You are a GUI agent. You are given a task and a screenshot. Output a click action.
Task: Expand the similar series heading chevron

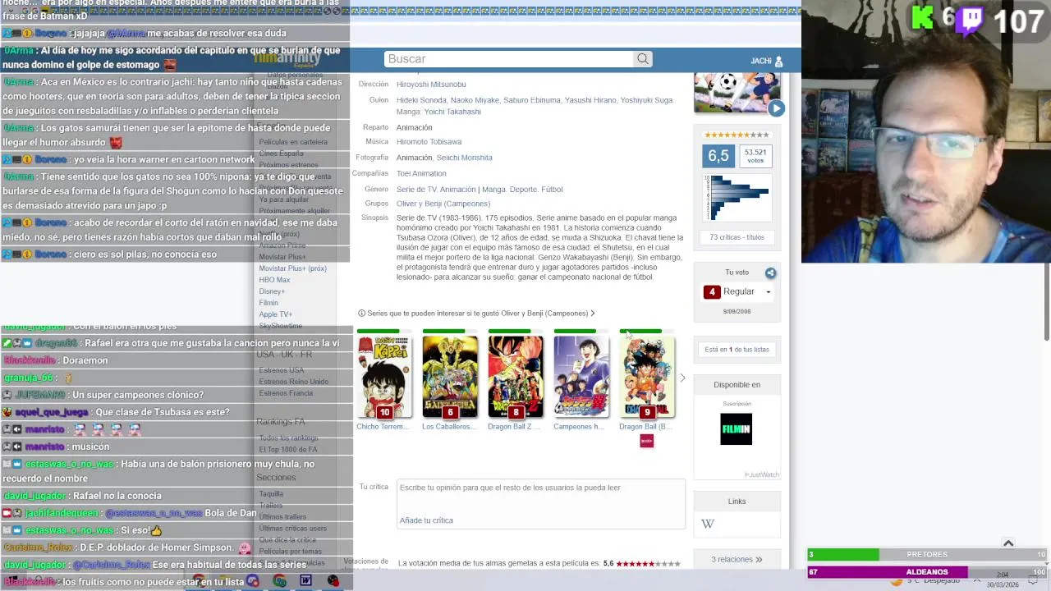coord(592,313)
